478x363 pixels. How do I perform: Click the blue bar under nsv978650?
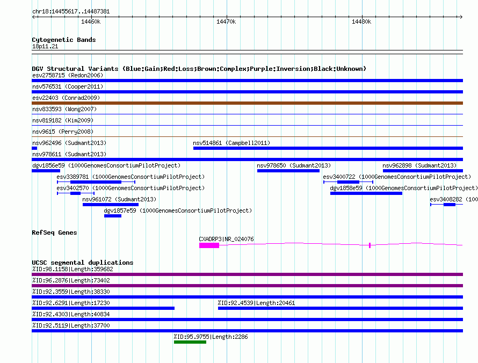[x=288, y=171]
